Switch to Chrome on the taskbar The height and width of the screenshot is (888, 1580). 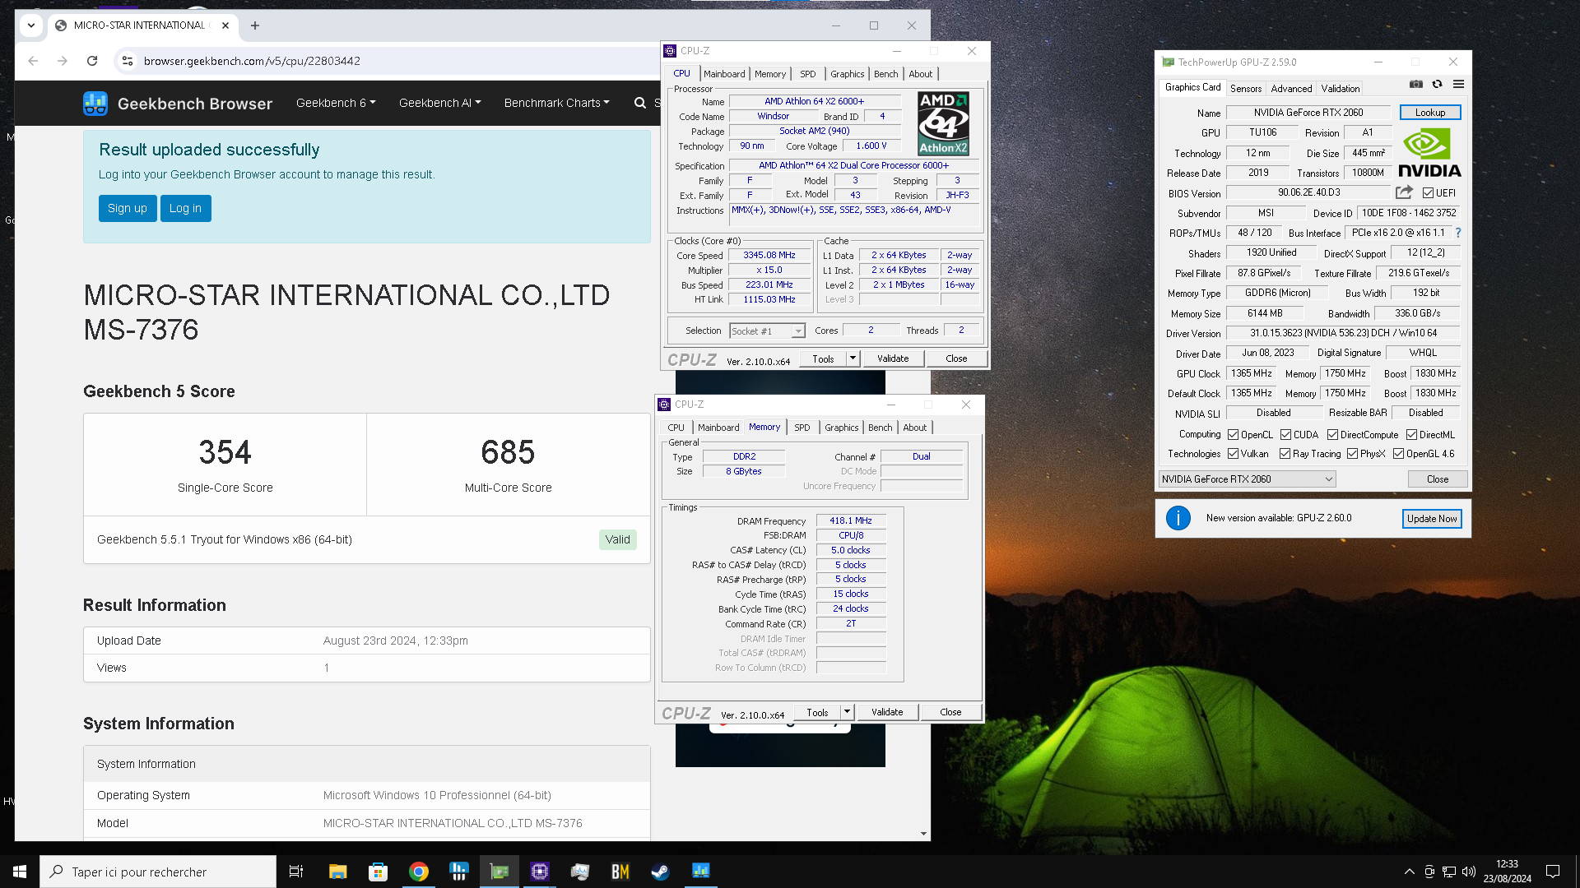pyautogui.click(x=418, y=872)
